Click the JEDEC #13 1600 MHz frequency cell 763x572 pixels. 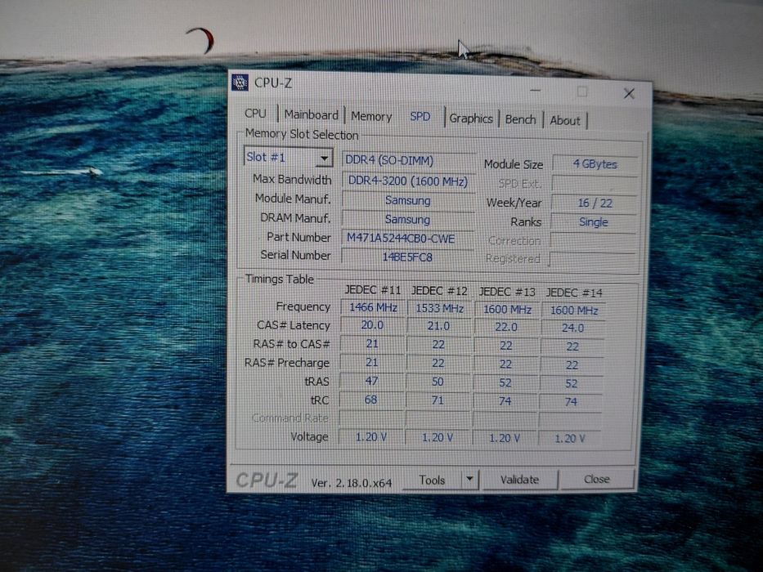(x=506, y=310)
